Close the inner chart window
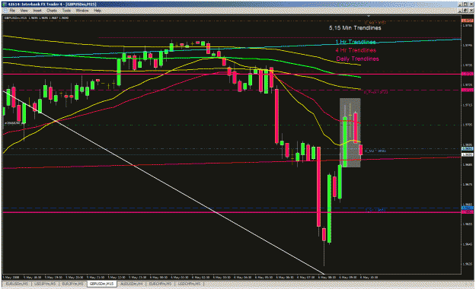 (471, 11)
